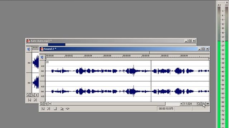Click Go to Start in Sound 2 transport
229x128 pixels.
[43, 108]
